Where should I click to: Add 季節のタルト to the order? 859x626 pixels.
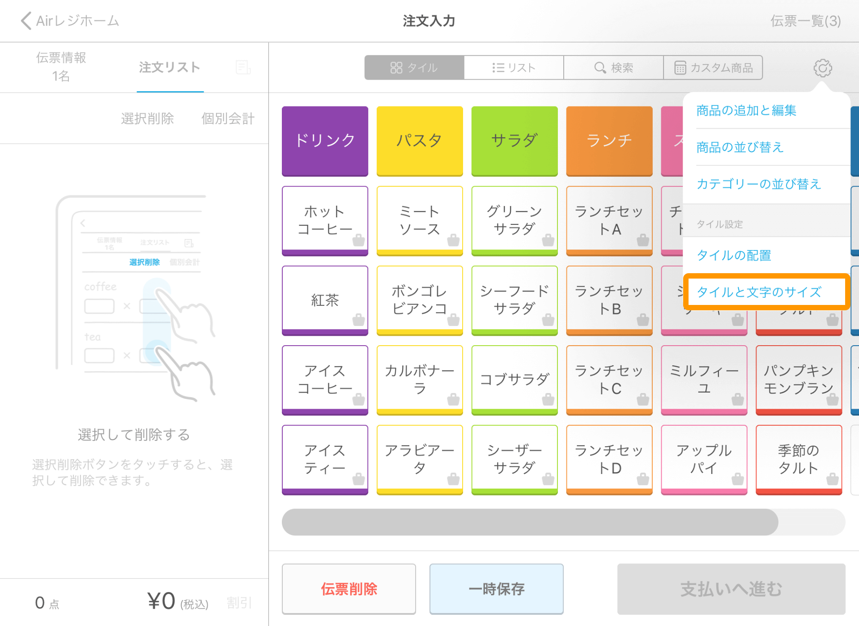click(x=799, y=460)
